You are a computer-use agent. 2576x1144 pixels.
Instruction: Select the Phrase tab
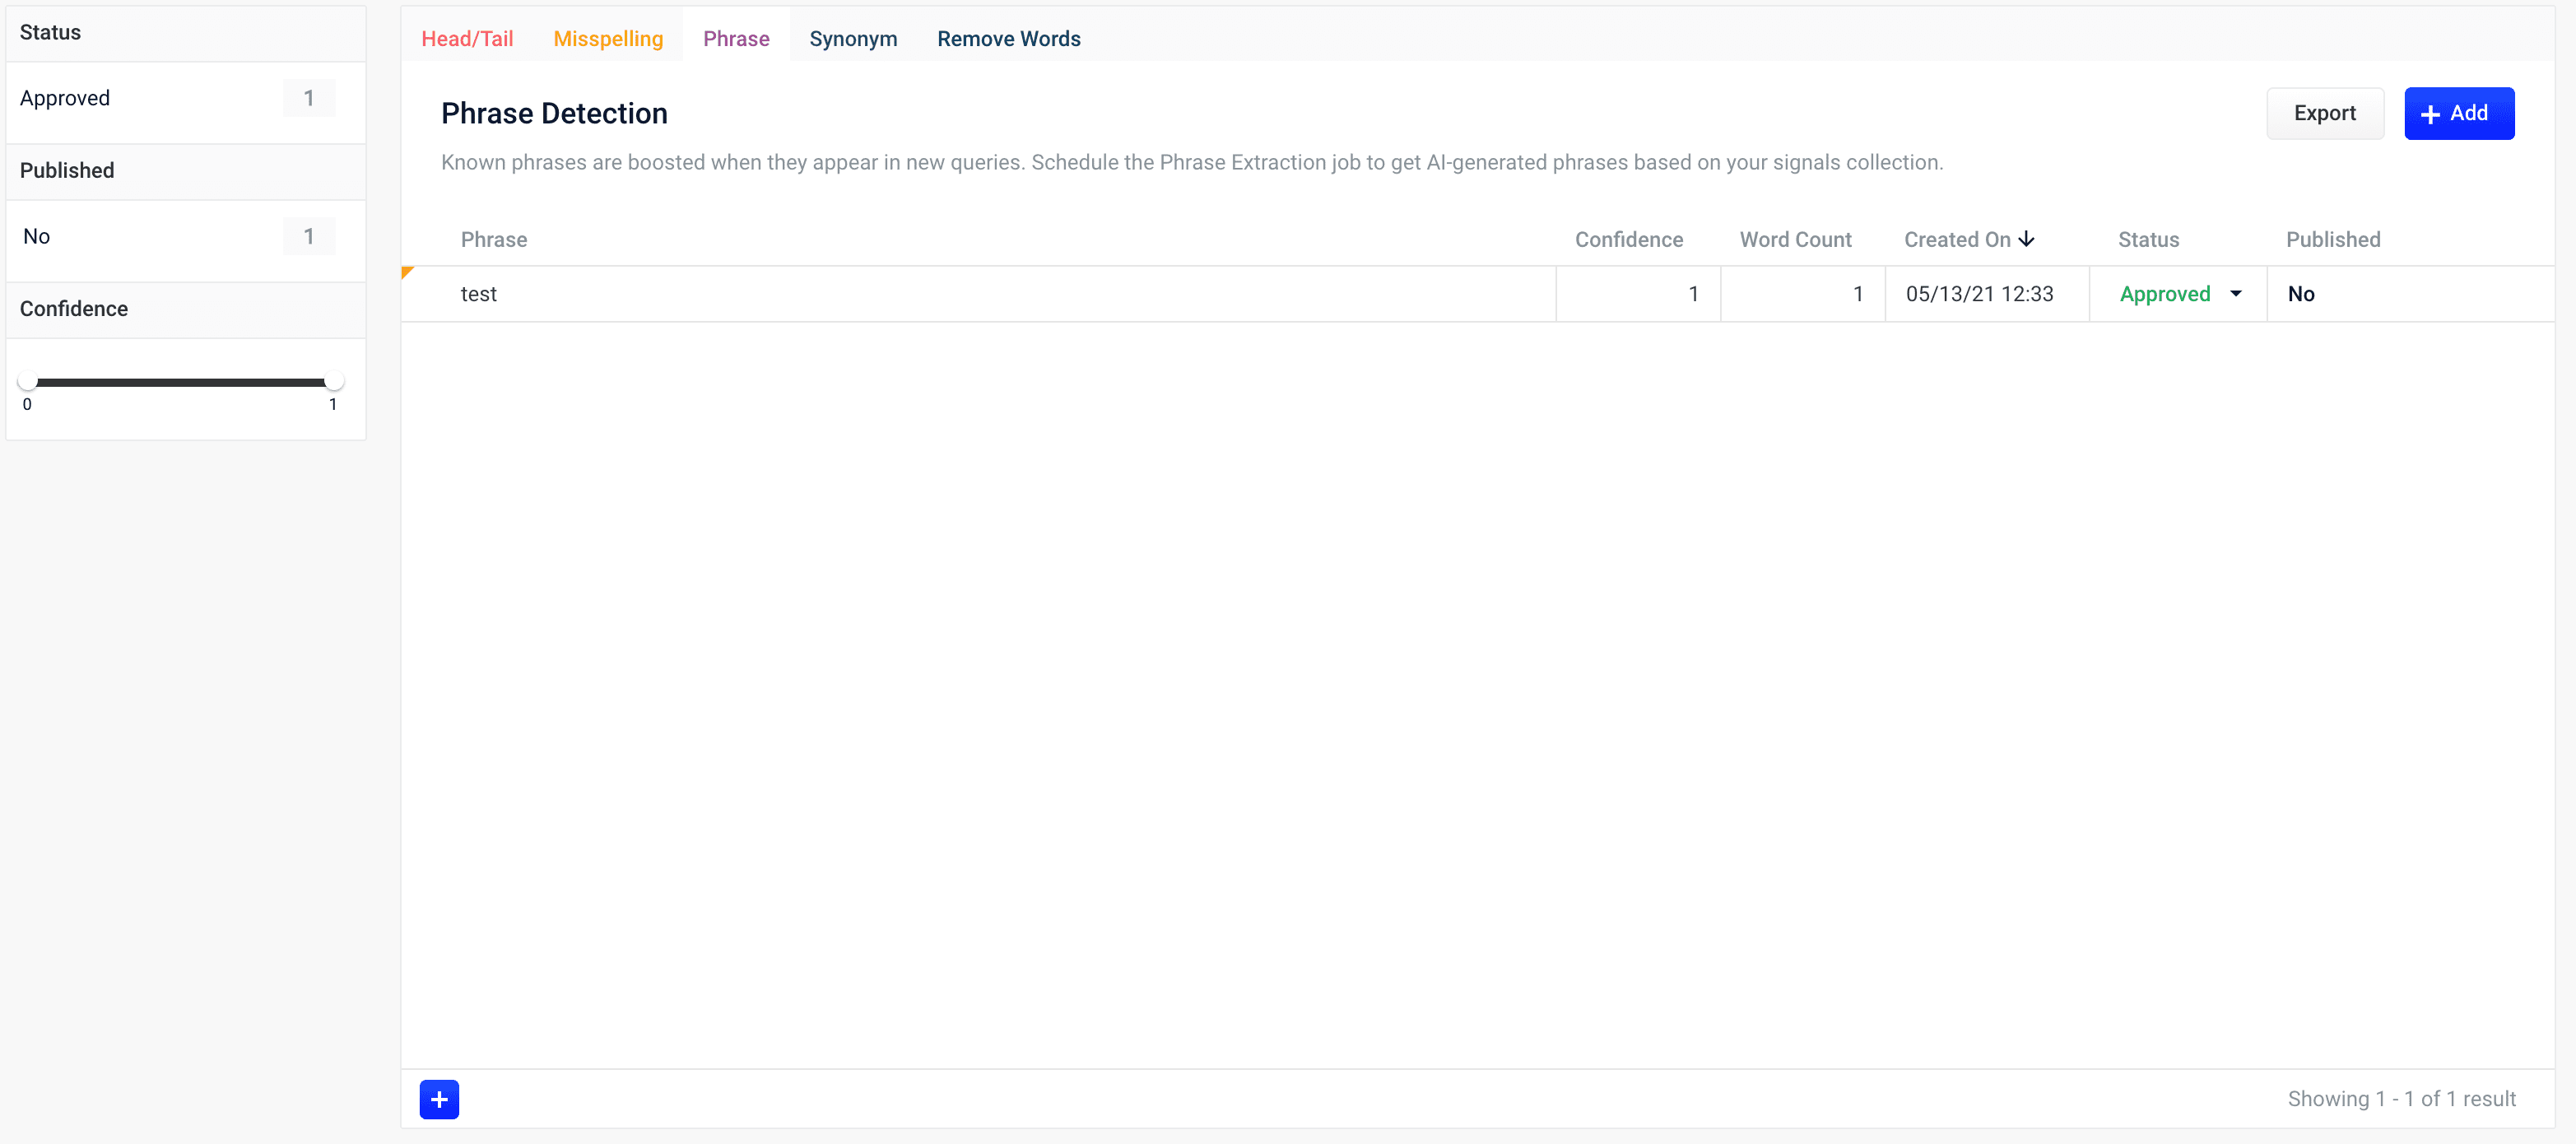[x=736, y=38]
